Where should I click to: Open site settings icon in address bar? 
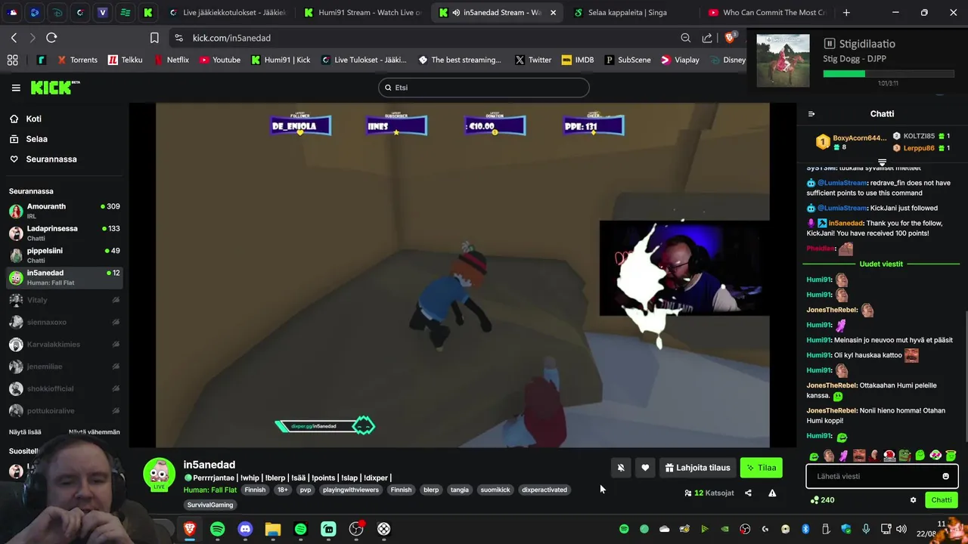[x=178, y=38]
